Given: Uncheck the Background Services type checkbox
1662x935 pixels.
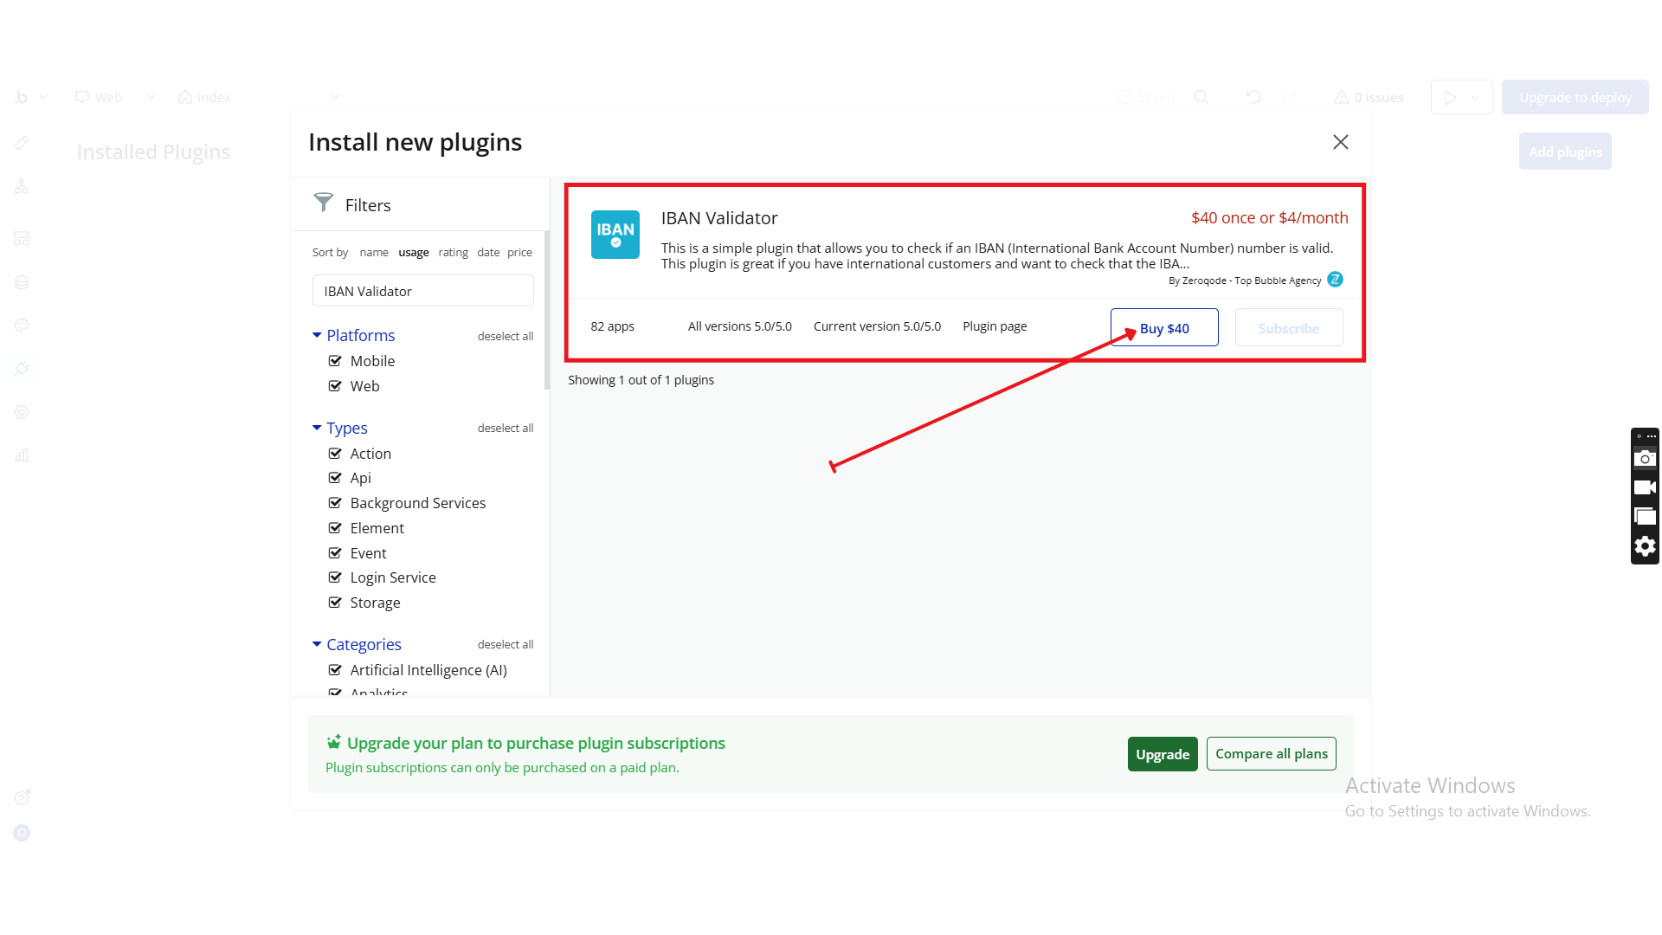Looking at the screenshot, I should (335, 503).
